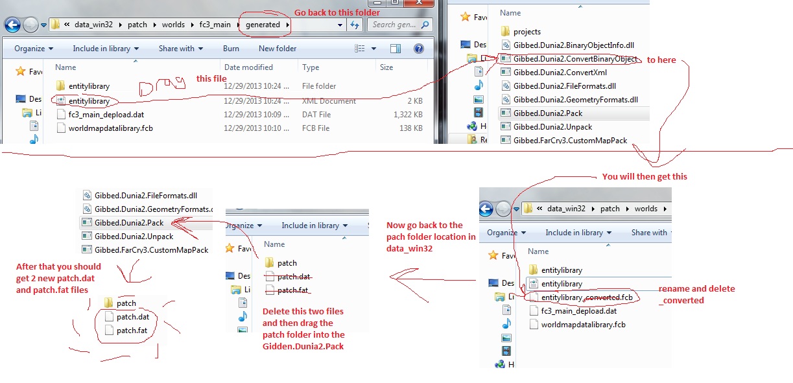Click New folder in generated window toolbar
793x383 pixels.
(x=278, y=49)
